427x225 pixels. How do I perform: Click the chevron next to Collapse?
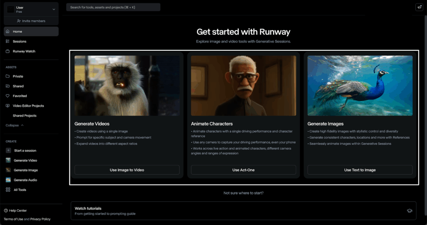tap(23, 125)
